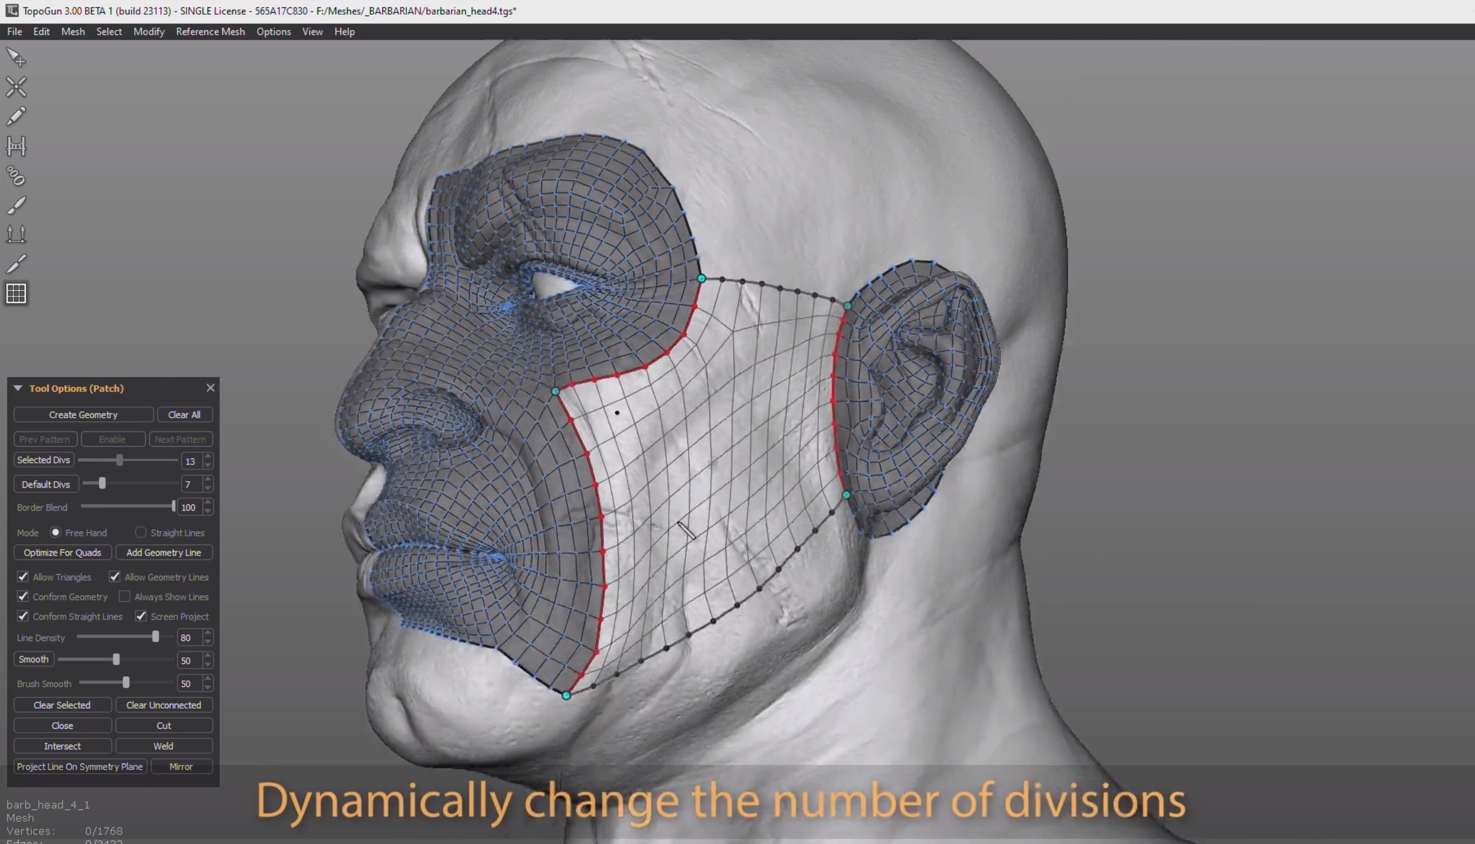Activate the Bridge tool icon
The image size is (1475, 844).
click(16, 146)
